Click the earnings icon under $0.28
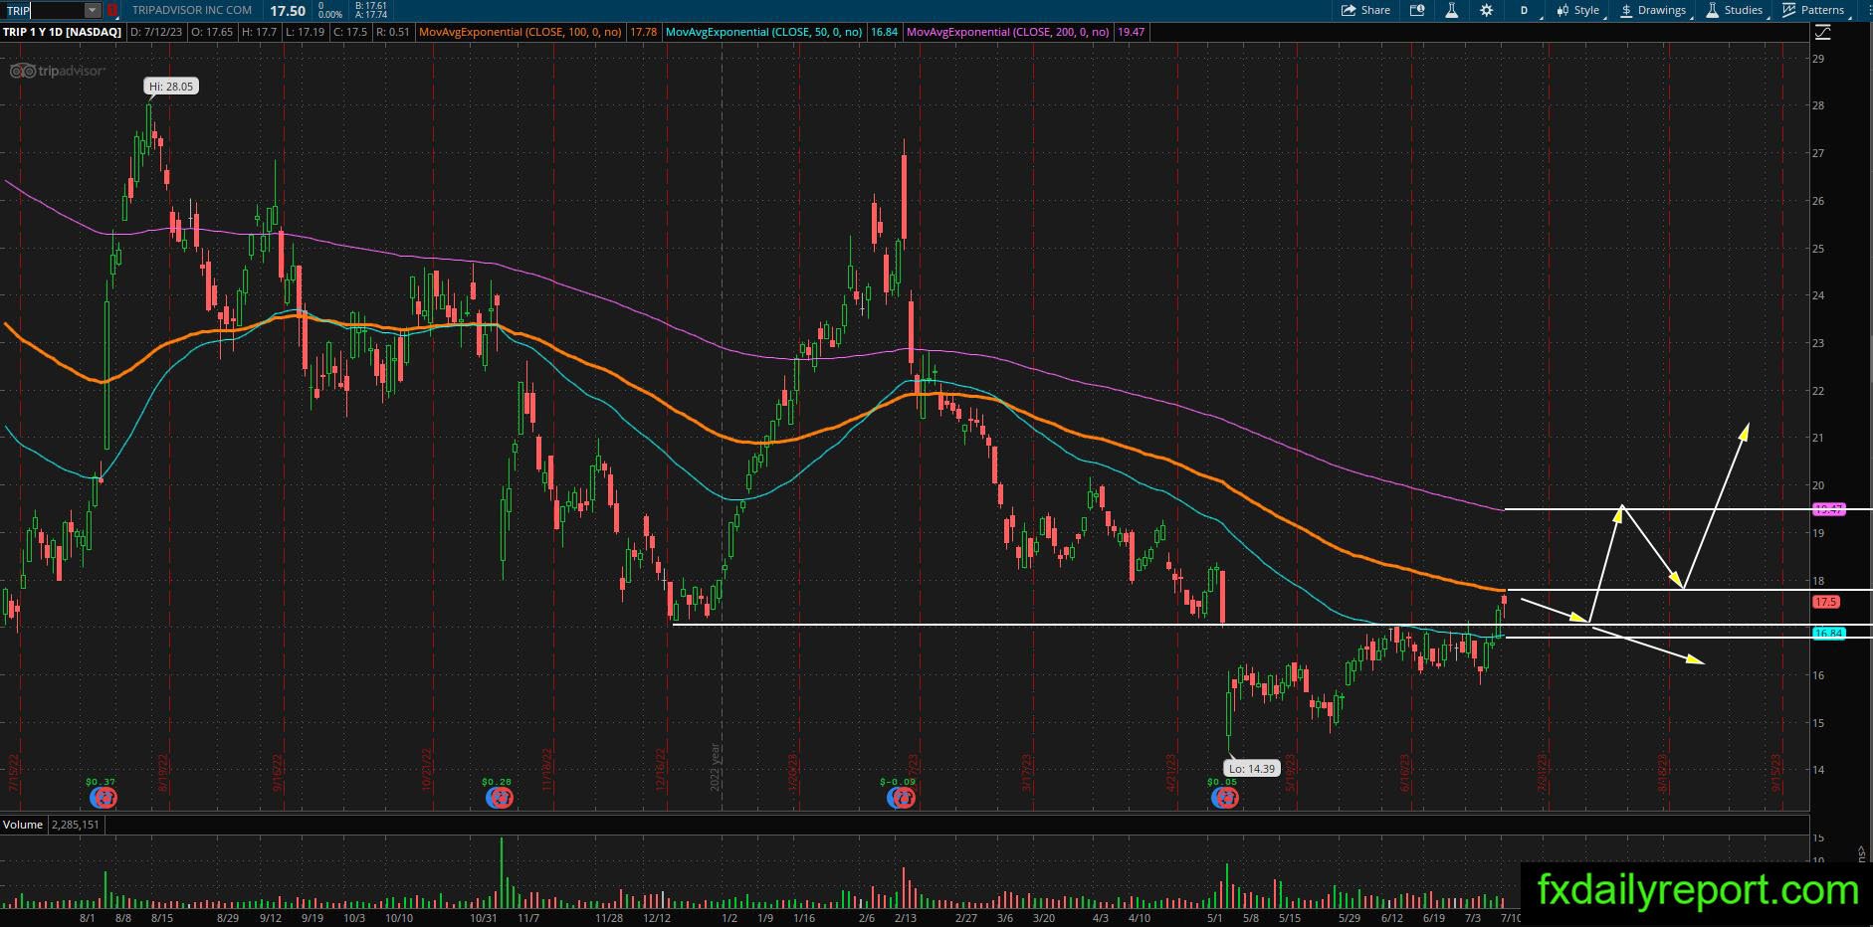The image size is (1873, 927). point(500,798)
